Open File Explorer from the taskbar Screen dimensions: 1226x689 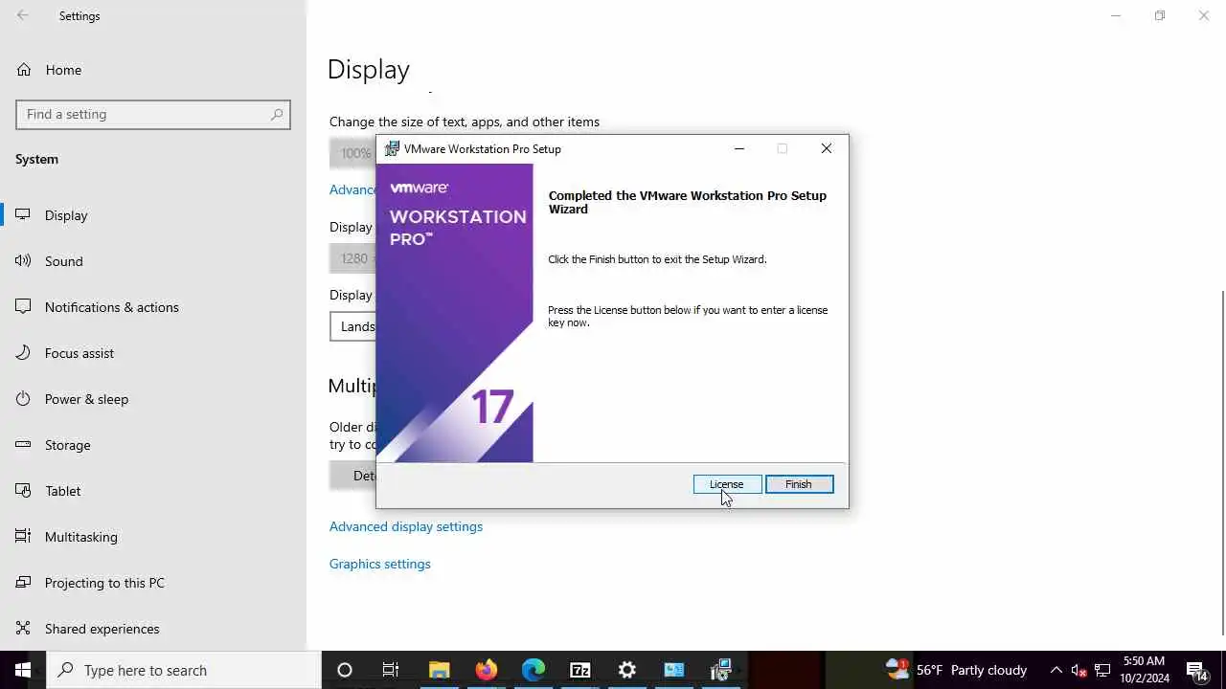[x=439, y=670]
